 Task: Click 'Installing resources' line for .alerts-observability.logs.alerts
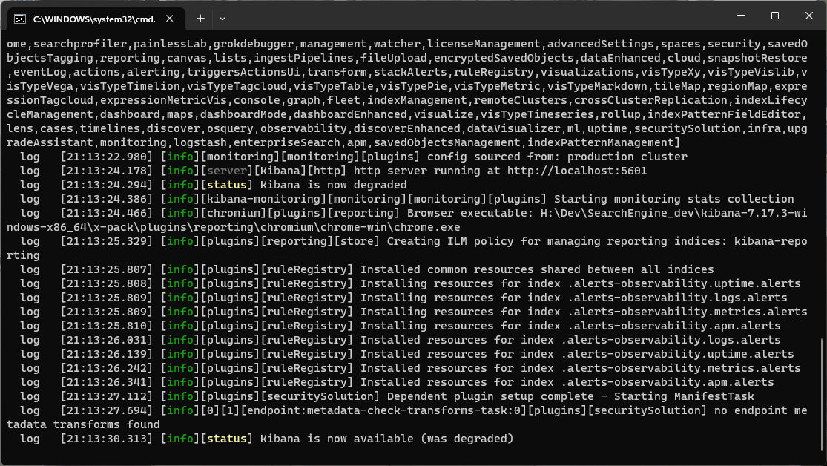click(403, 298)
